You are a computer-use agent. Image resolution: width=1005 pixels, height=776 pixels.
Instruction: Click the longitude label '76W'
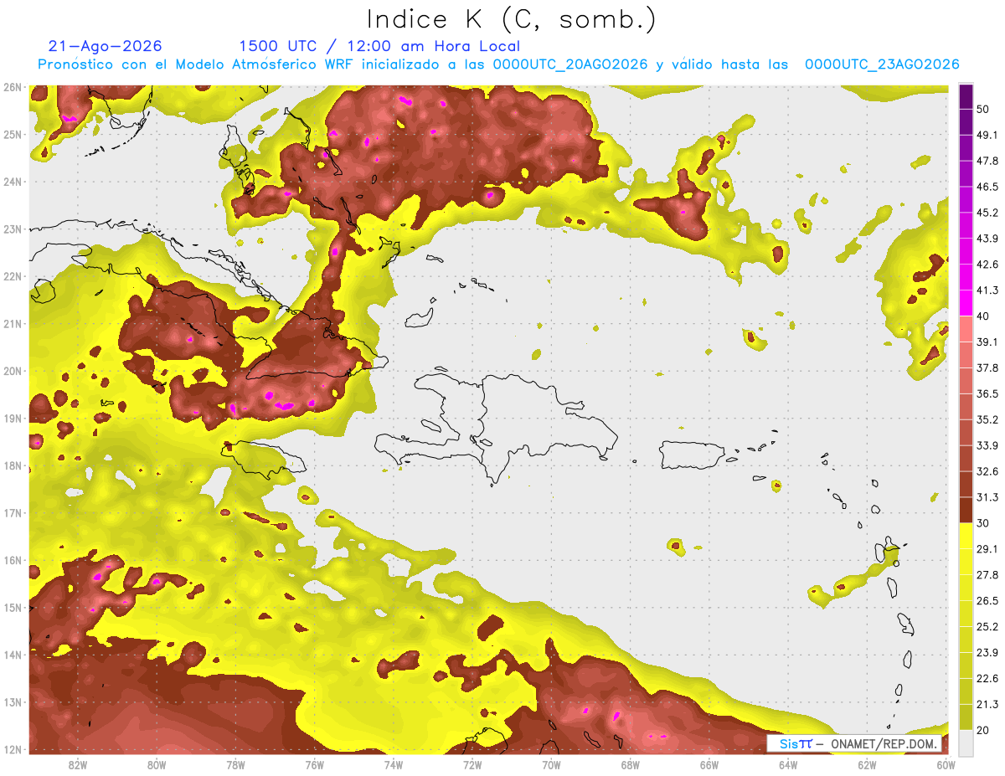click(314, 764)
